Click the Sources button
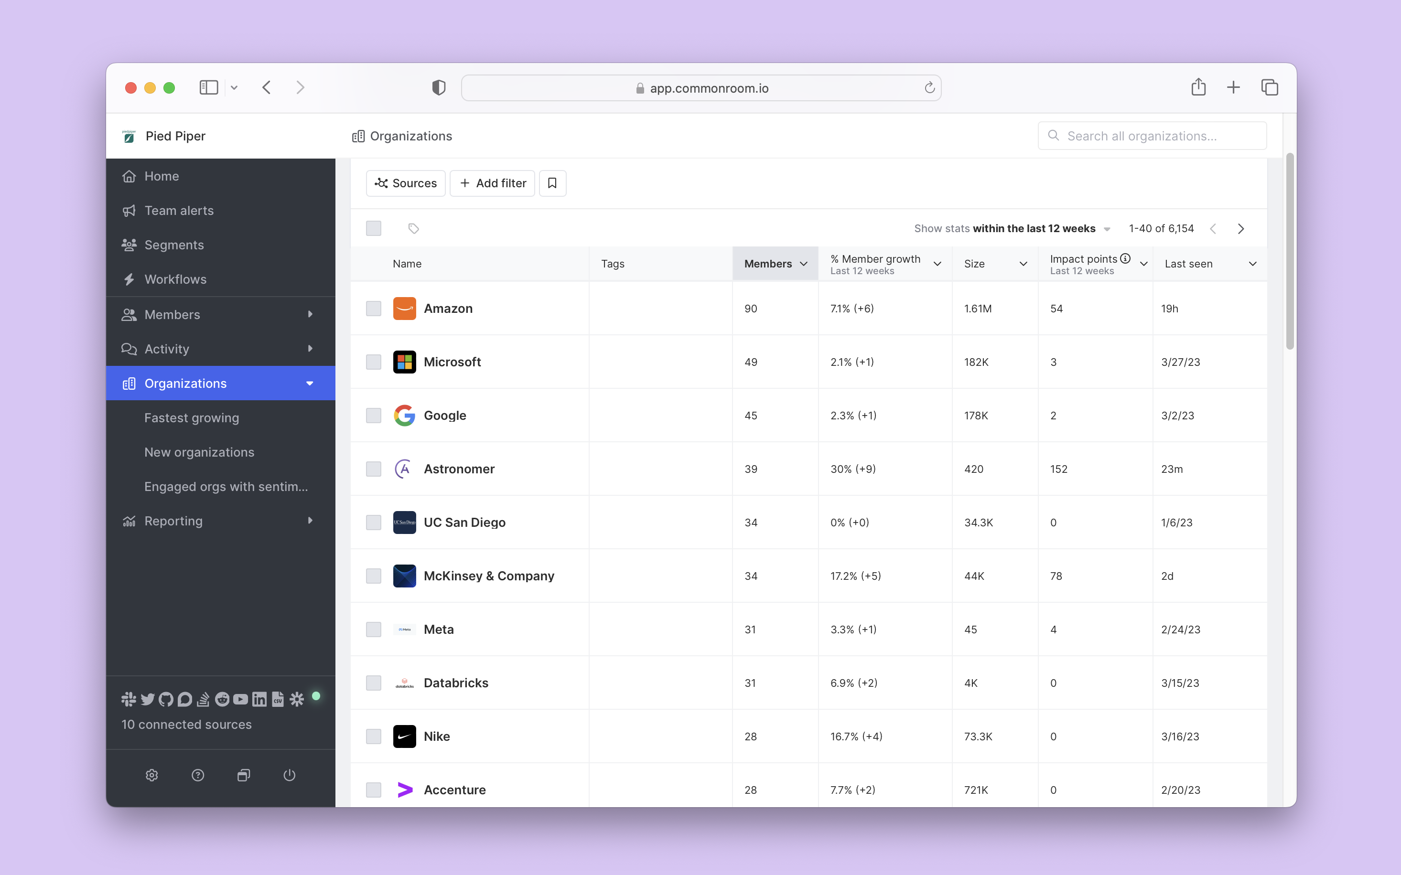 coord(405,183)
